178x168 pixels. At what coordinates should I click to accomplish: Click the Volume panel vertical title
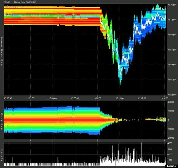coord(2,155)
